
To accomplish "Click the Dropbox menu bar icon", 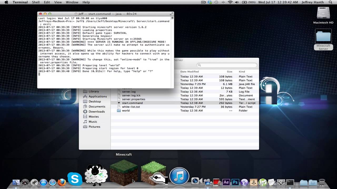I will [x=210, y=2].
